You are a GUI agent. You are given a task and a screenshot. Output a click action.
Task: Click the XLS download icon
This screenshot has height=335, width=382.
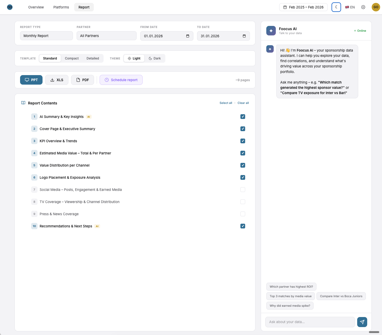coord(52,80)
